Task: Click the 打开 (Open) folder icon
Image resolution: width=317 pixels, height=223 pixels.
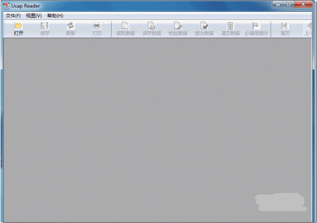Action: click(18, 25)
